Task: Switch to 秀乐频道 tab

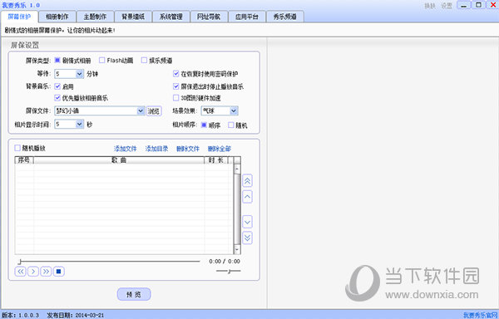Action: point(284,17)
